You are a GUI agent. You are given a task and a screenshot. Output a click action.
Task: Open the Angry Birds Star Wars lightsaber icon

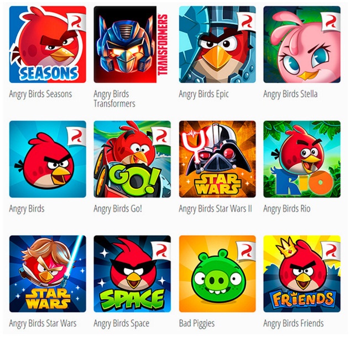coord(48,274)
